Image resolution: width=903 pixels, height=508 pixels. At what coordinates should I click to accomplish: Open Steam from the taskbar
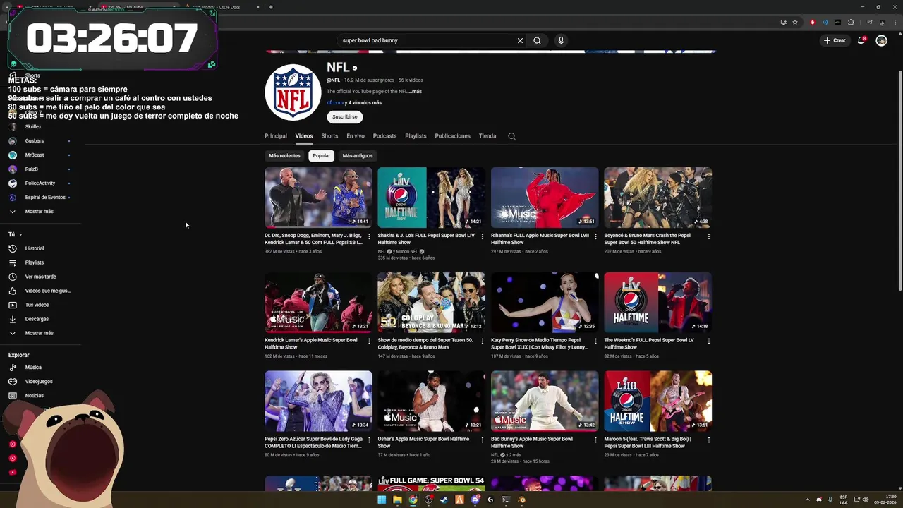444,500
